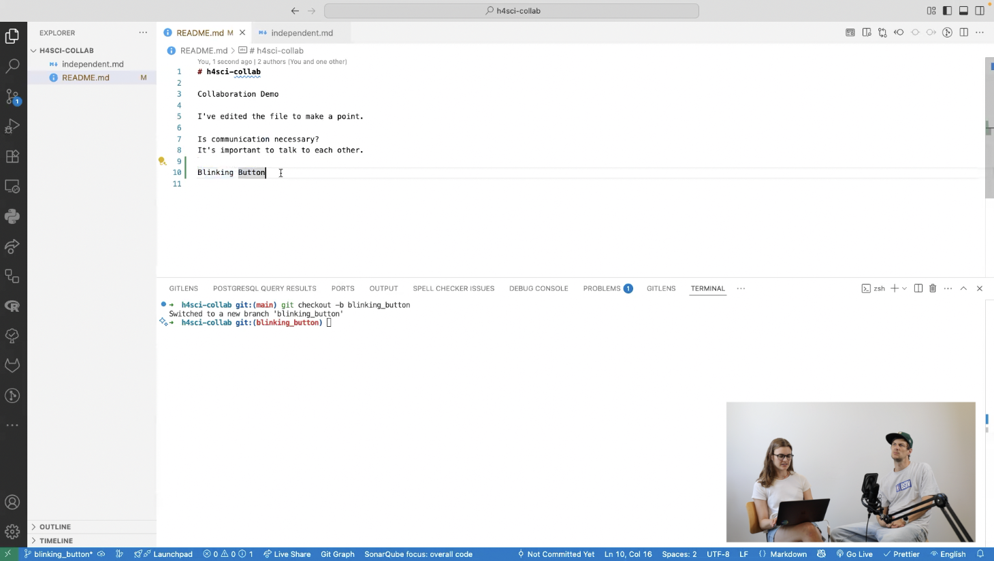Click blinking_button branch in status bar
This screenshot has height=561, width=994.
[x=59, y=554]
